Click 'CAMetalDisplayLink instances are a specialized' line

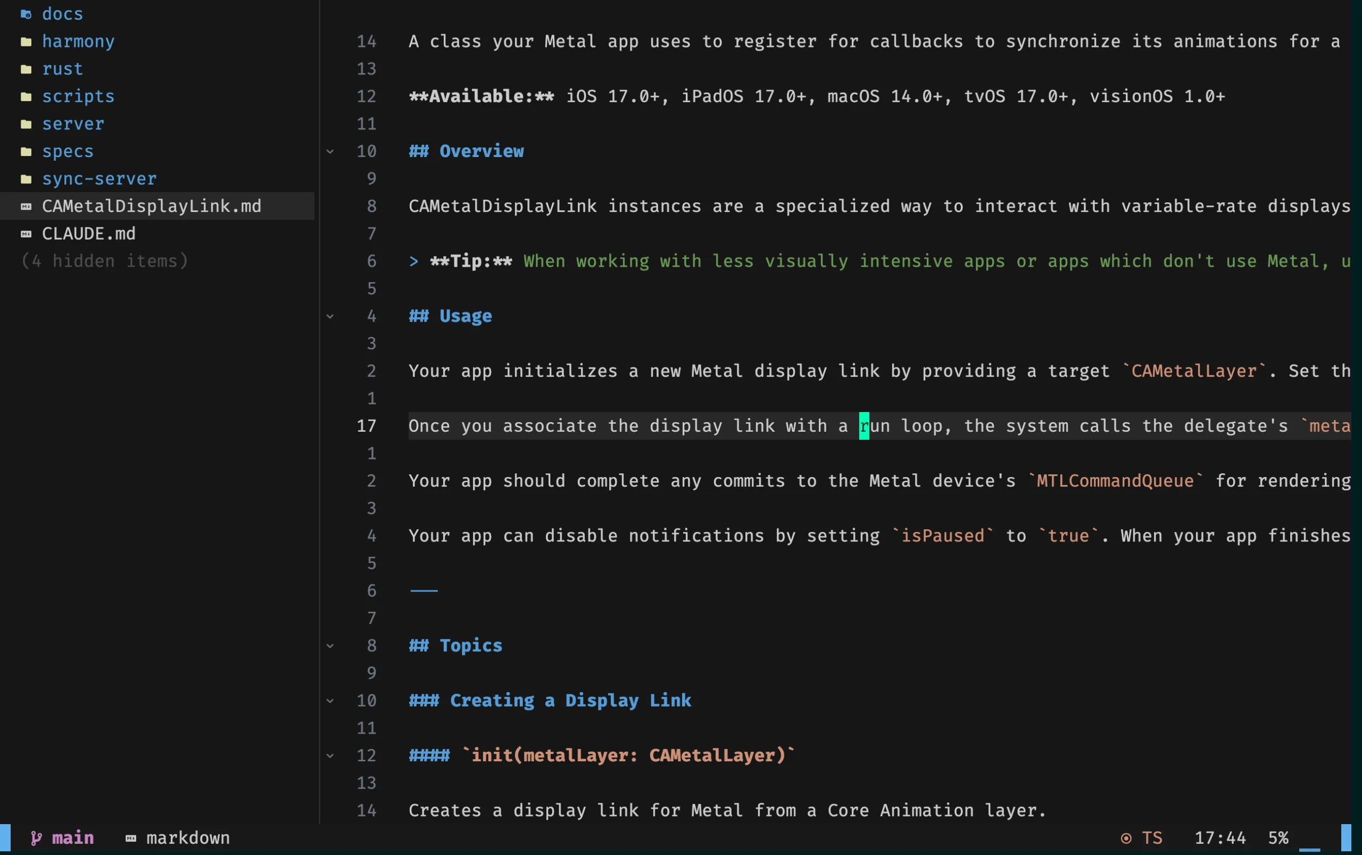coord(879,207)
